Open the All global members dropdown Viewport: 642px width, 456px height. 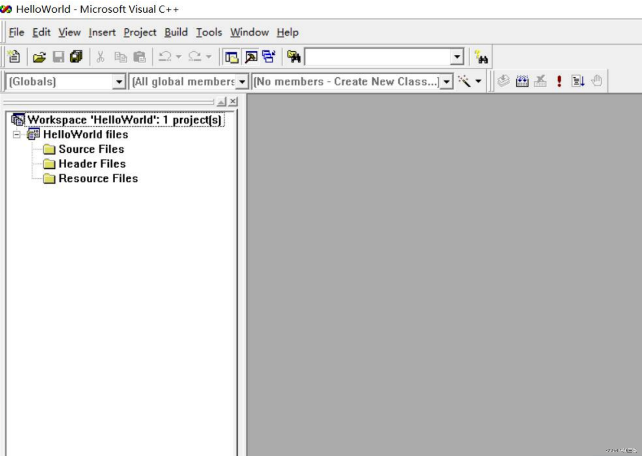(242, 82)
